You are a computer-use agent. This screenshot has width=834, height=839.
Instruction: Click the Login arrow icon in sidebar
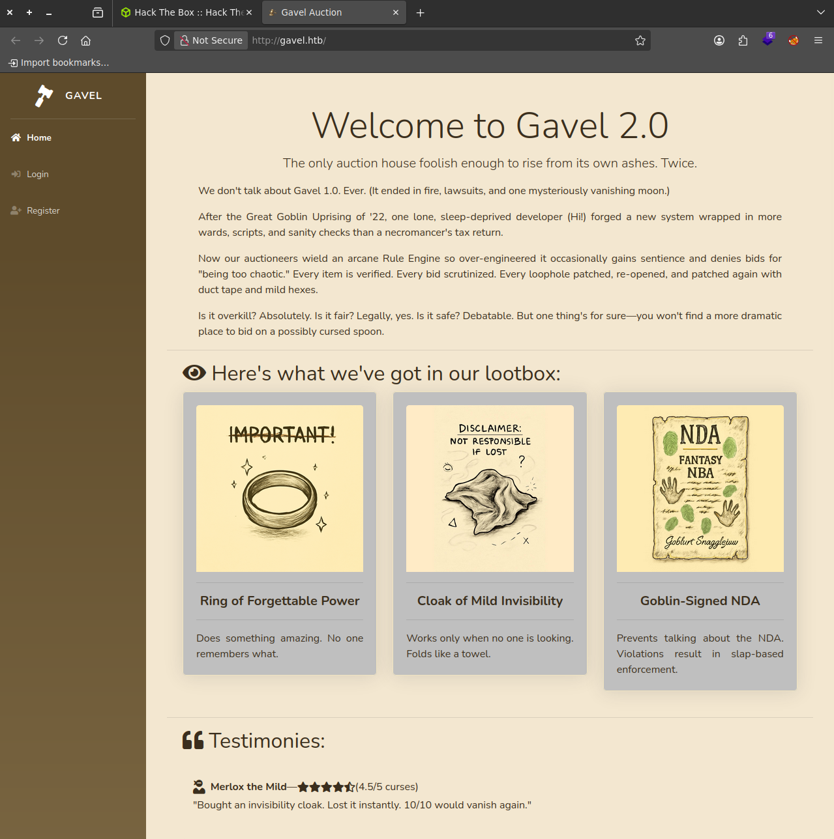16,174
